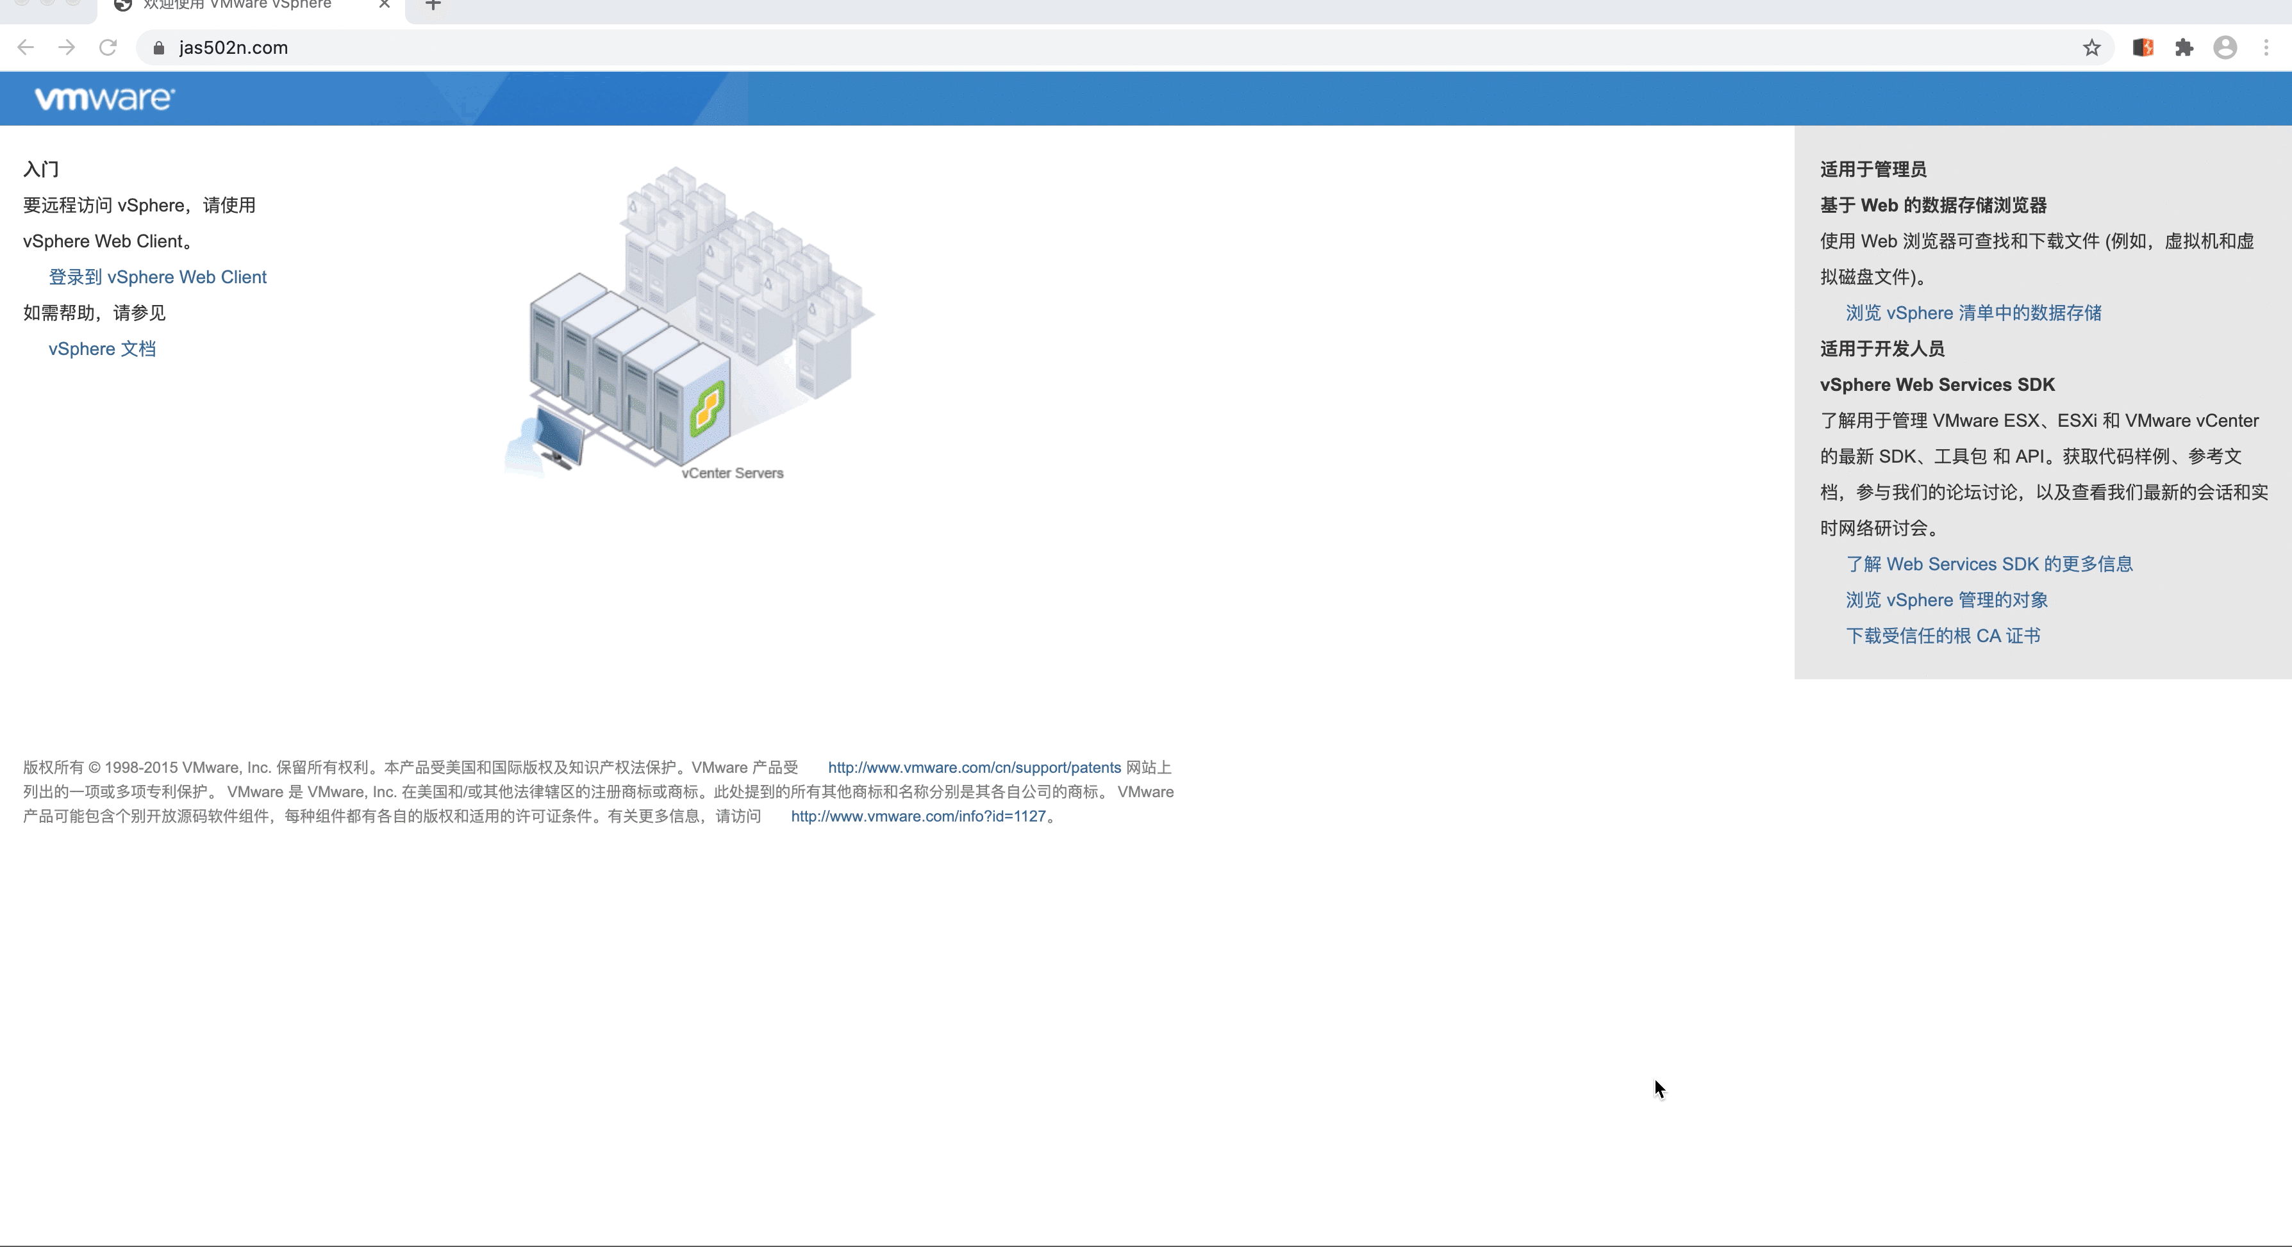
Task: Open the orange extension icon in the toolbar
Action: [x=2143, y=48]
